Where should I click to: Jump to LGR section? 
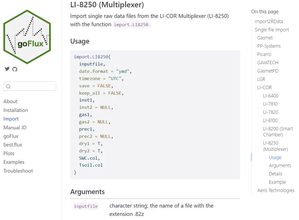pos(261,79)
